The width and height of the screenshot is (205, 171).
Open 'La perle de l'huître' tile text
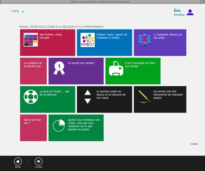pos(55,93)
